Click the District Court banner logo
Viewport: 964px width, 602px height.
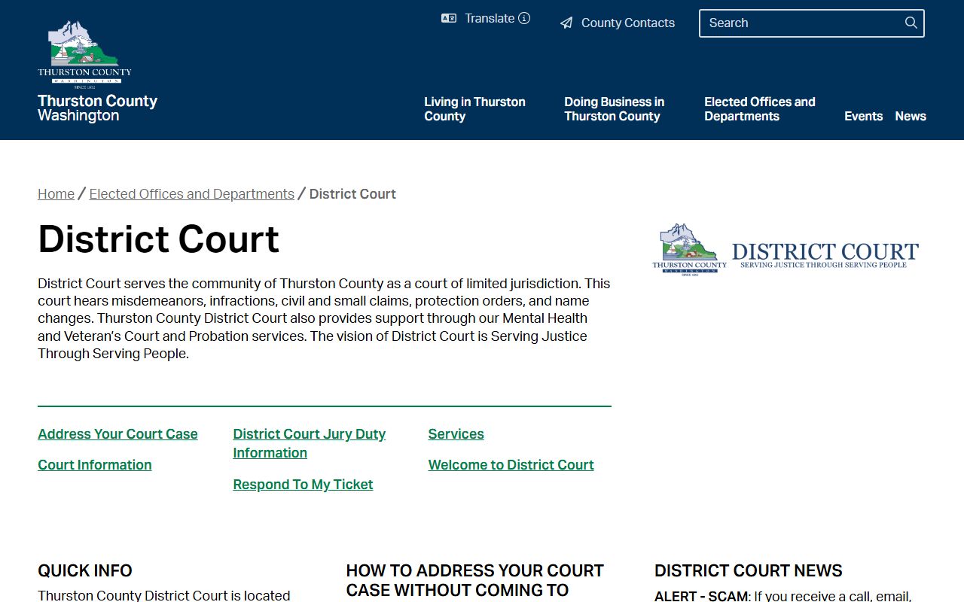coord(786,250)
